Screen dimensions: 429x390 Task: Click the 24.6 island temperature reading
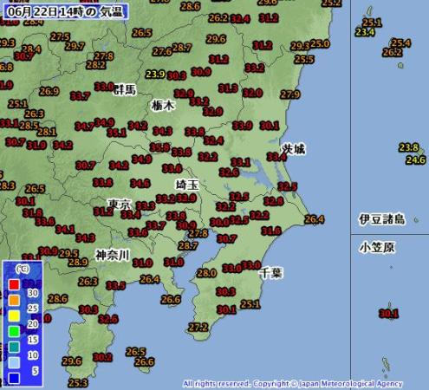tap(416, 159)
